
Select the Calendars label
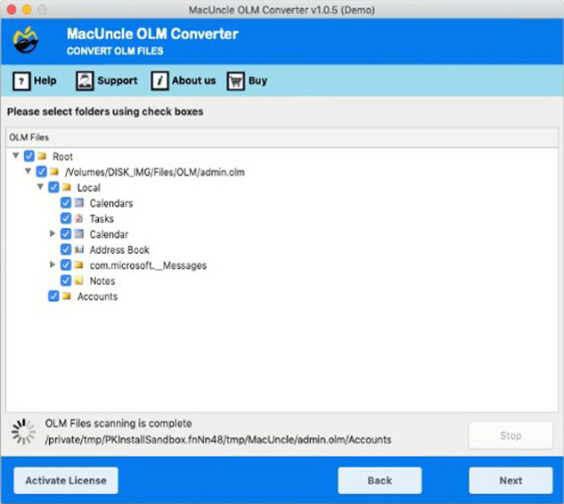[111, 203]
